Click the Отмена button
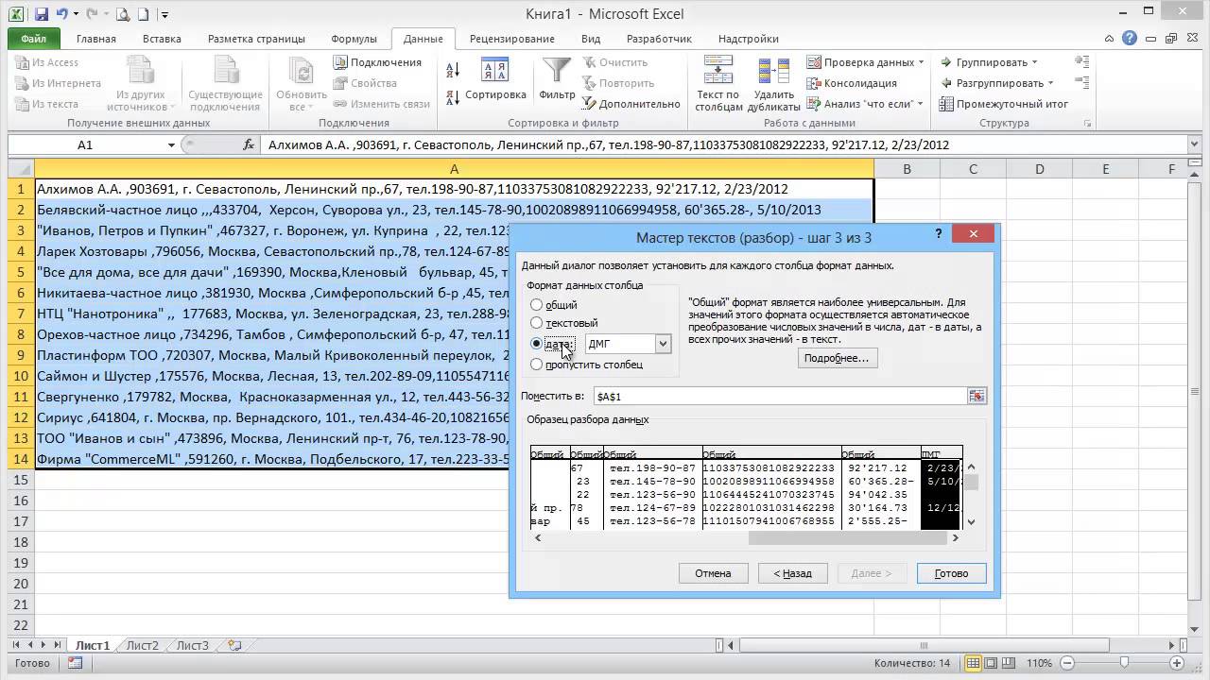This screenshot has height=680, width=1210. pos(713,573)
